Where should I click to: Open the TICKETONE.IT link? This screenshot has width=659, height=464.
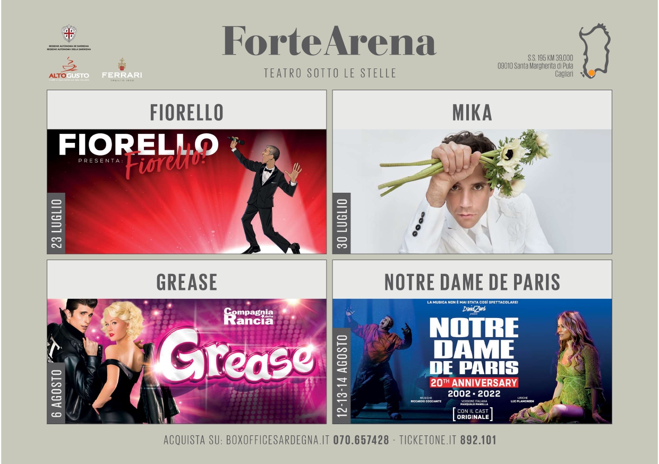pos(427,440)
